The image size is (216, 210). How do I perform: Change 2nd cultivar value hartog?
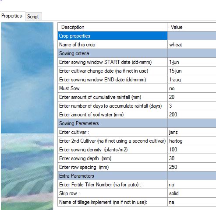(x=192, y=141)
